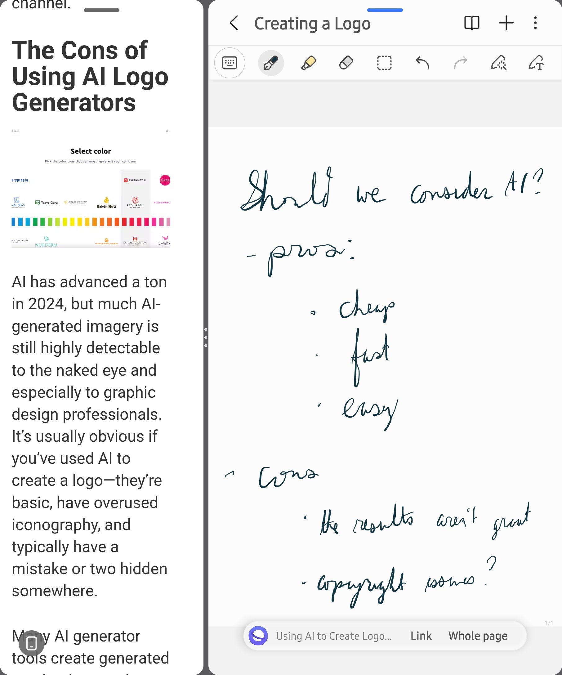
Task: Select the Eraser tool
Action: click(346, 63)
